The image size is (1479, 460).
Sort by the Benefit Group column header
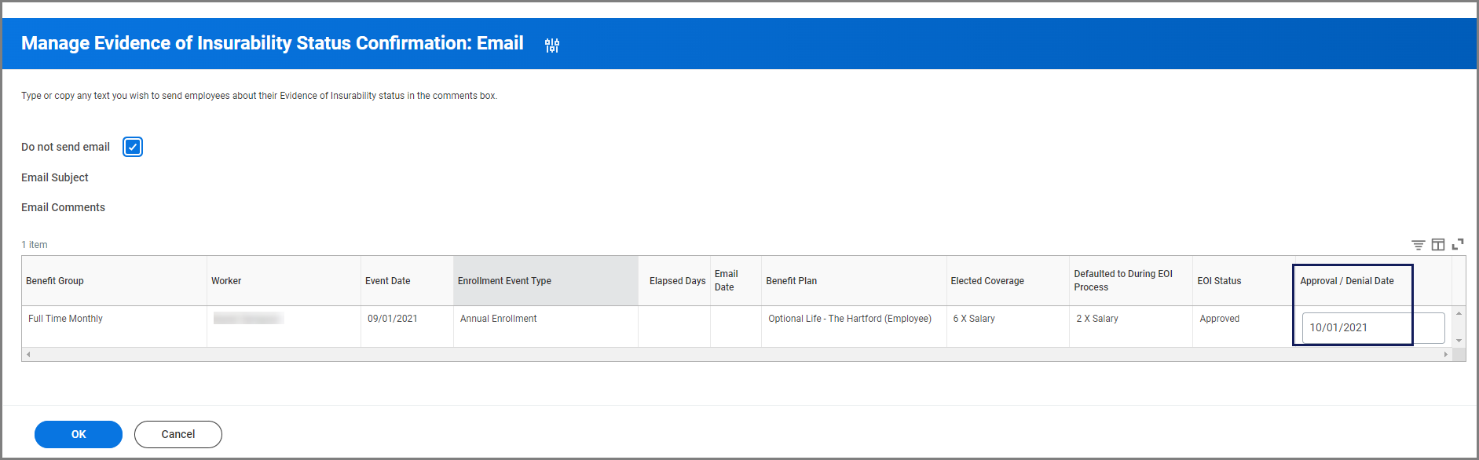(x=55, y=281)
